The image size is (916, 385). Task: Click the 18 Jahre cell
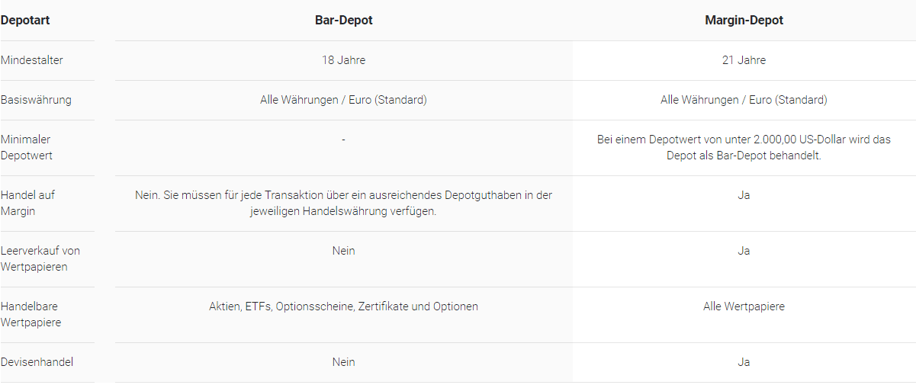click(343, 60)
